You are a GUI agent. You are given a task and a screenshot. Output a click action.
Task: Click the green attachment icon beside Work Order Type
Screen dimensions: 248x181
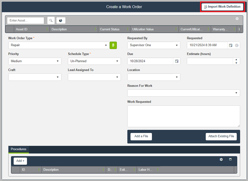[113, 45]
